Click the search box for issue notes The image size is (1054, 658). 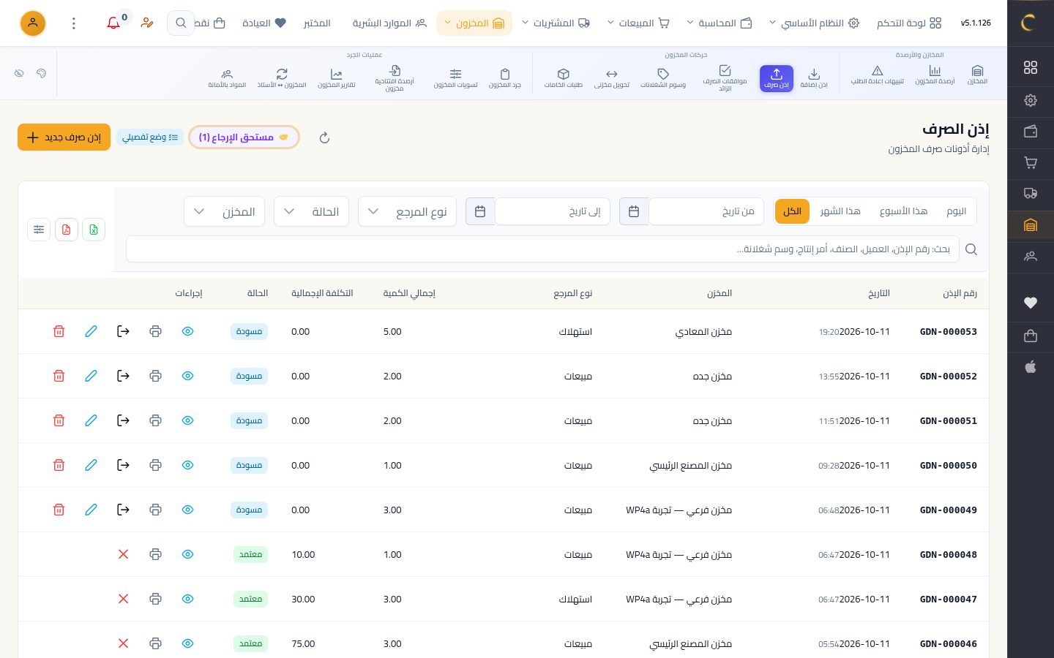click(542, 249)
